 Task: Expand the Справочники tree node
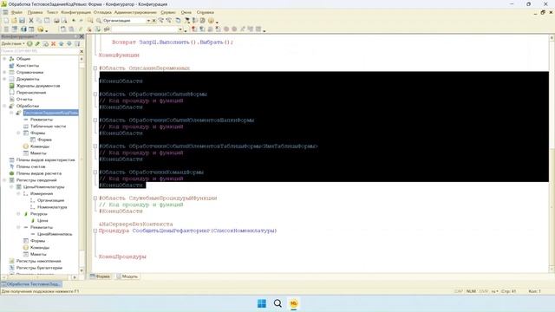coord(4,72)
